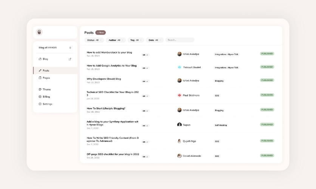Click SEO tag on Quynh Ngo's post
The image size is (316, 189).
(217, 141)
